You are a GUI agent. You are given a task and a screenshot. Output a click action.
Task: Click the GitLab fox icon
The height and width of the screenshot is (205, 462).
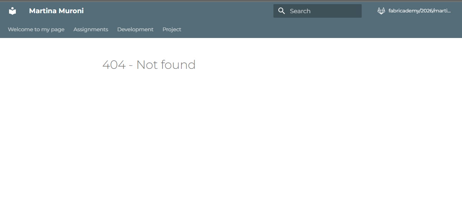click(x=381, y=11)
